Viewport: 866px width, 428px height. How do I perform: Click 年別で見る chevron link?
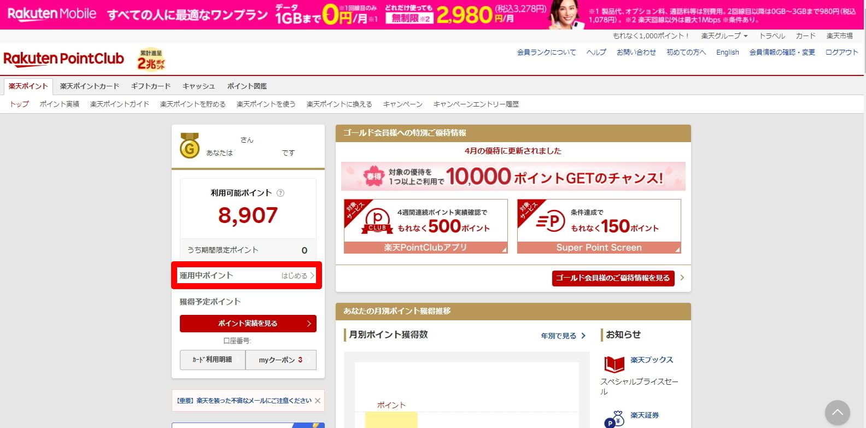(x=563, y=336)
